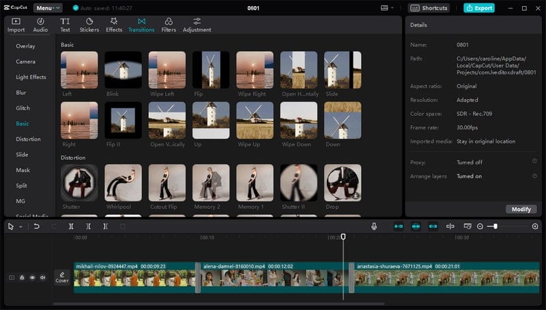Screen dimensions: 546x310
Task: Select the Overlay transition category
Action: [x=25, y=46]
